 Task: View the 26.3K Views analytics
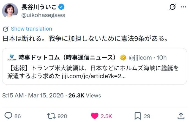85,96
